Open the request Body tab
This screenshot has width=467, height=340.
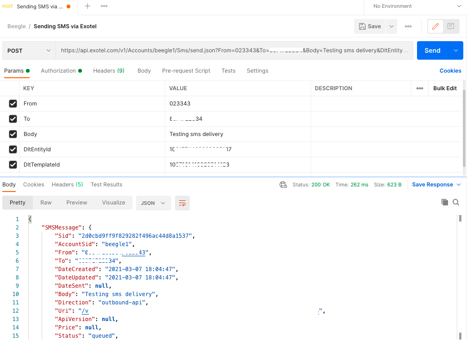(x=144, y=71)
